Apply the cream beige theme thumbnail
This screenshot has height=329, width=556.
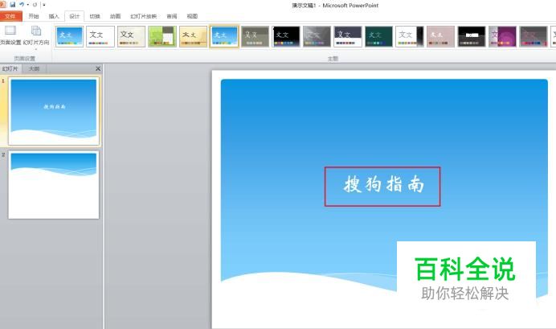click(x=131, y=36)
